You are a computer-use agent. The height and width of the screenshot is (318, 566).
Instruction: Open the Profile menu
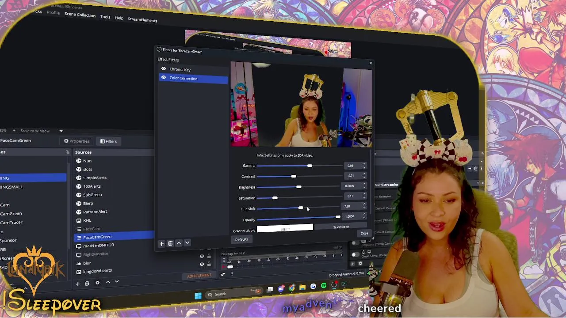click(x=53, y=12)
